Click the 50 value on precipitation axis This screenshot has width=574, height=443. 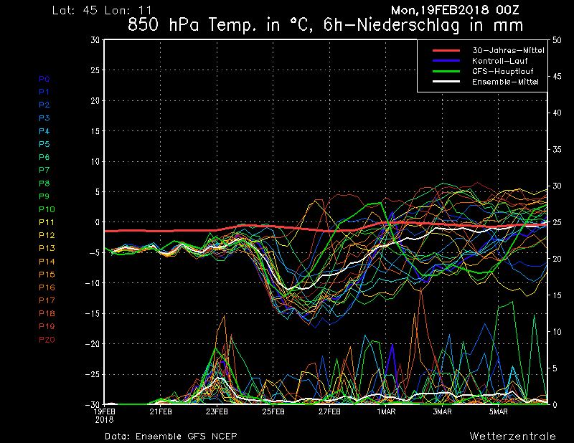(x=557, y=40)
